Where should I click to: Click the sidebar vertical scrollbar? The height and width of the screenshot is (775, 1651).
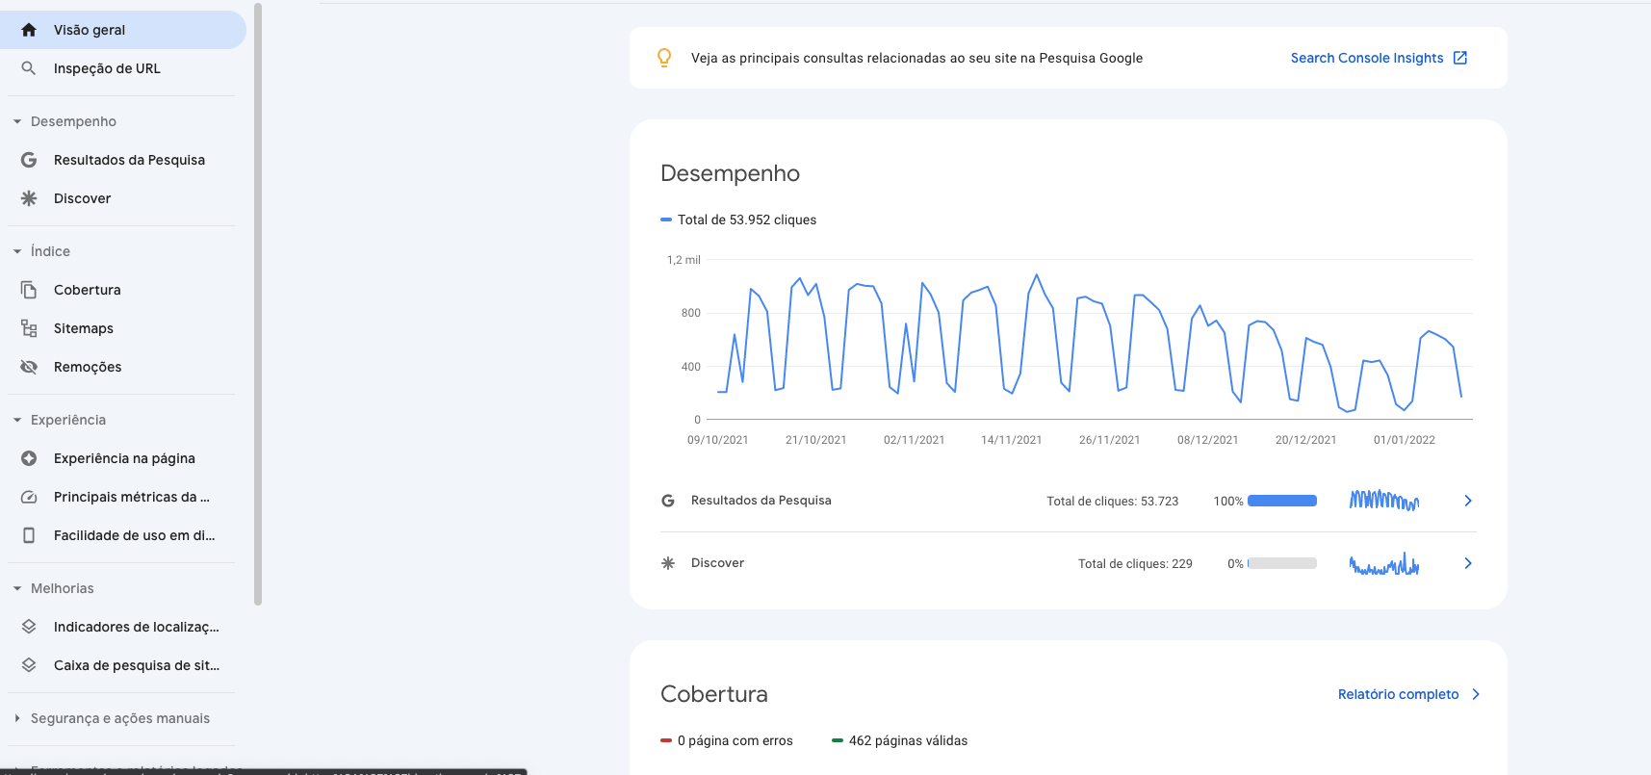click(x=258, y=304)
